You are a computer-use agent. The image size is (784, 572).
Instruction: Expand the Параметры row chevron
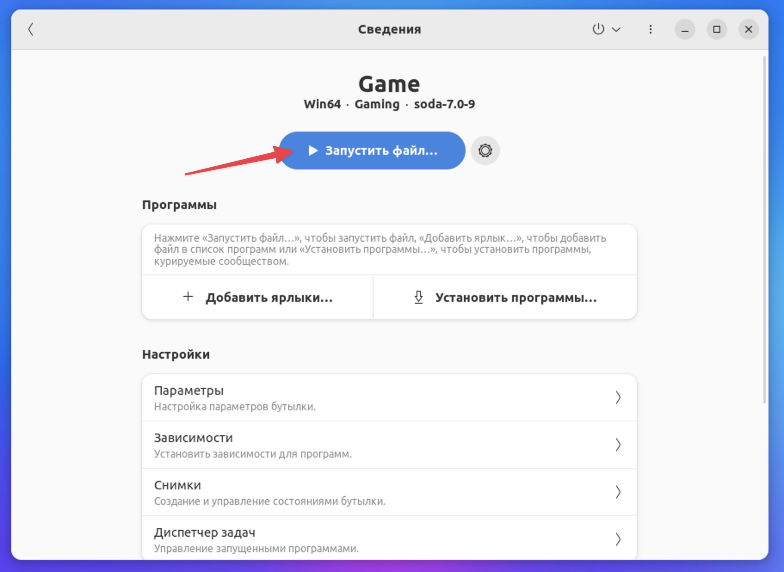click(x=618, y=397)
